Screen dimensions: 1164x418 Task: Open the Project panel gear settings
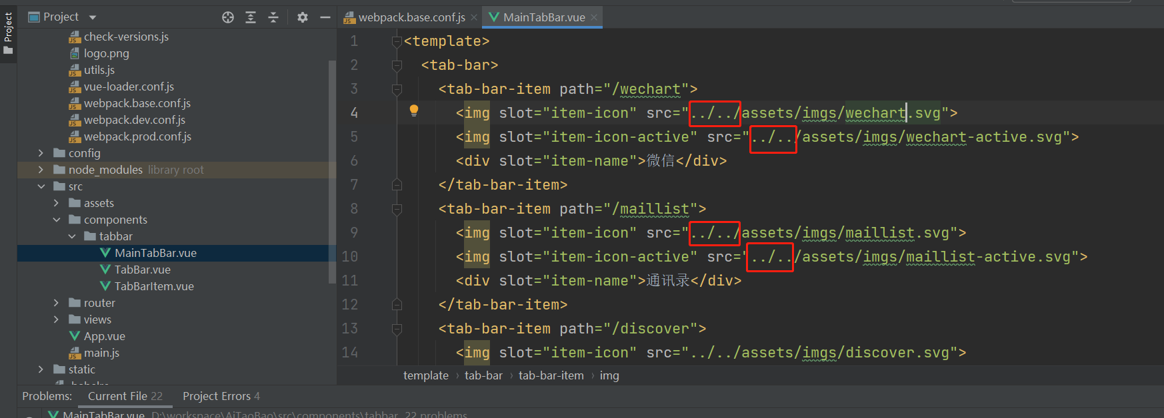tap(303, 17)
